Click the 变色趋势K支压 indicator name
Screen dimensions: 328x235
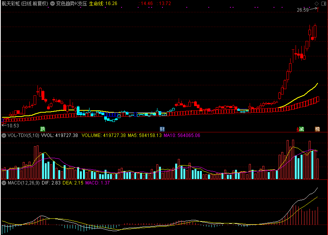click(x=71, y=3)
